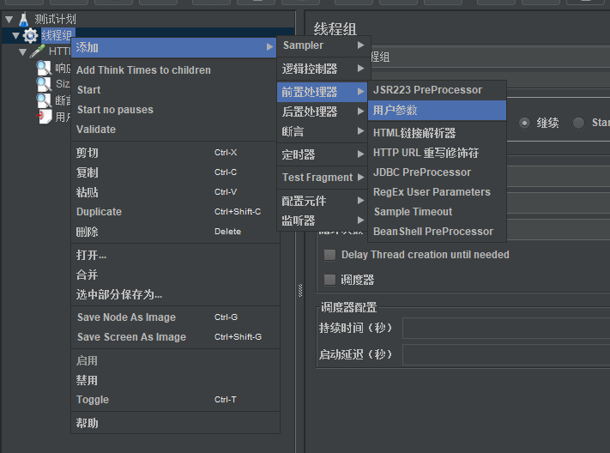Choose JSR223 PreProcessor
Image resolution: width=610 pixels, height=453 pixels.
coord(437,90)
